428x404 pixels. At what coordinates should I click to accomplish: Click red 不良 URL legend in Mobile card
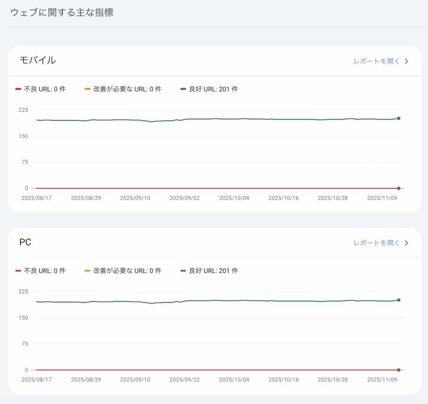[41, 89]
